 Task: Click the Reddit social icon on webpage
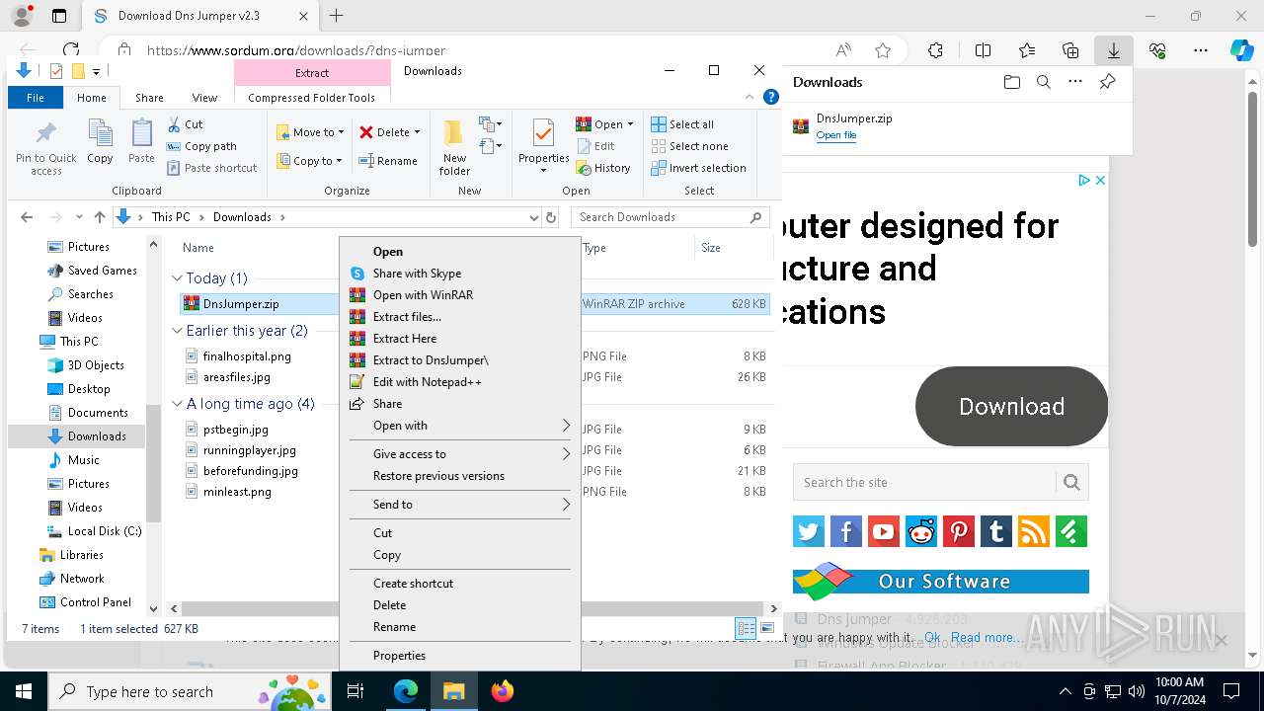[x=921, y=531]
